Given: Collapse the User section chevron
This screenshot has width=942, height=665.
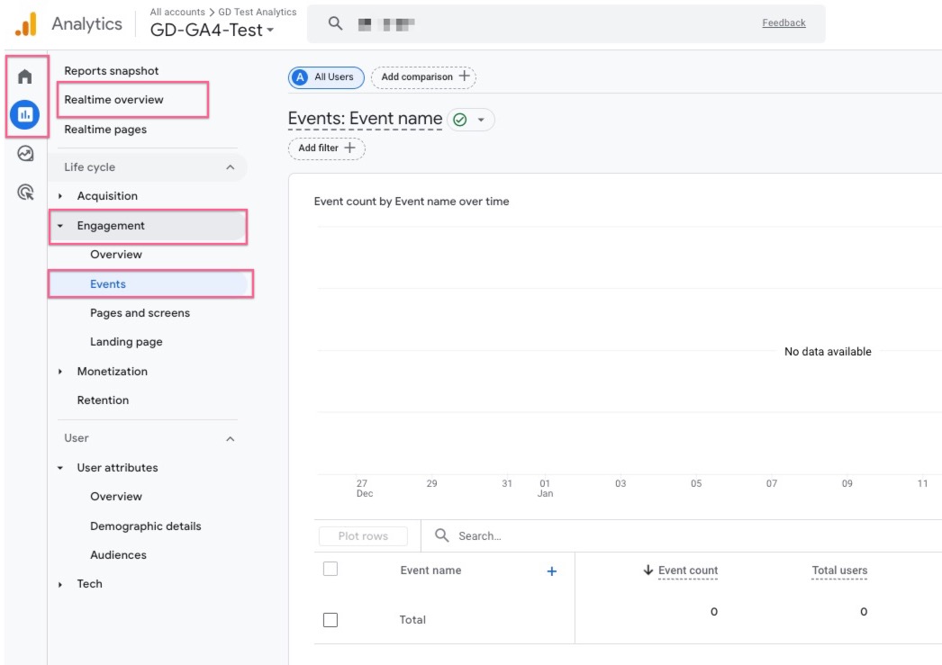Looking at the screenshot, I should click(x=230, y=439).
